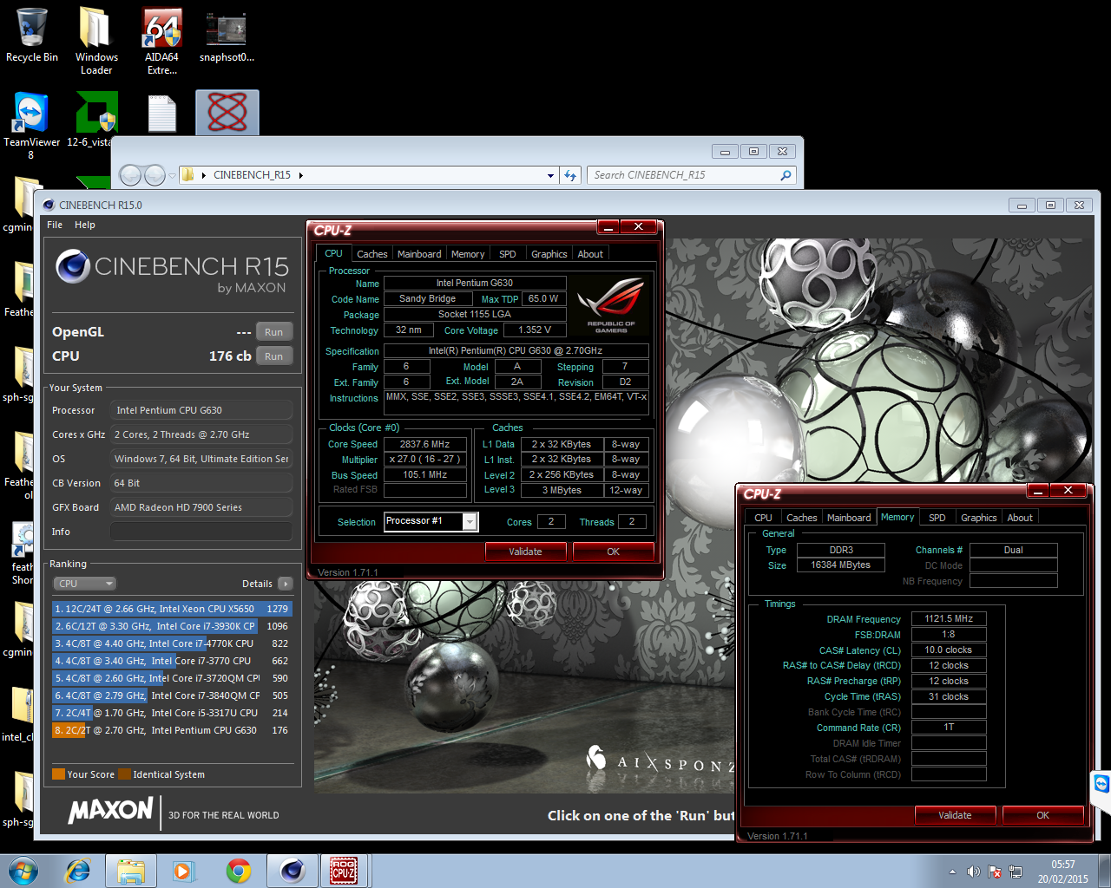Select ranking row Core i5-3317U

[172, 713]
